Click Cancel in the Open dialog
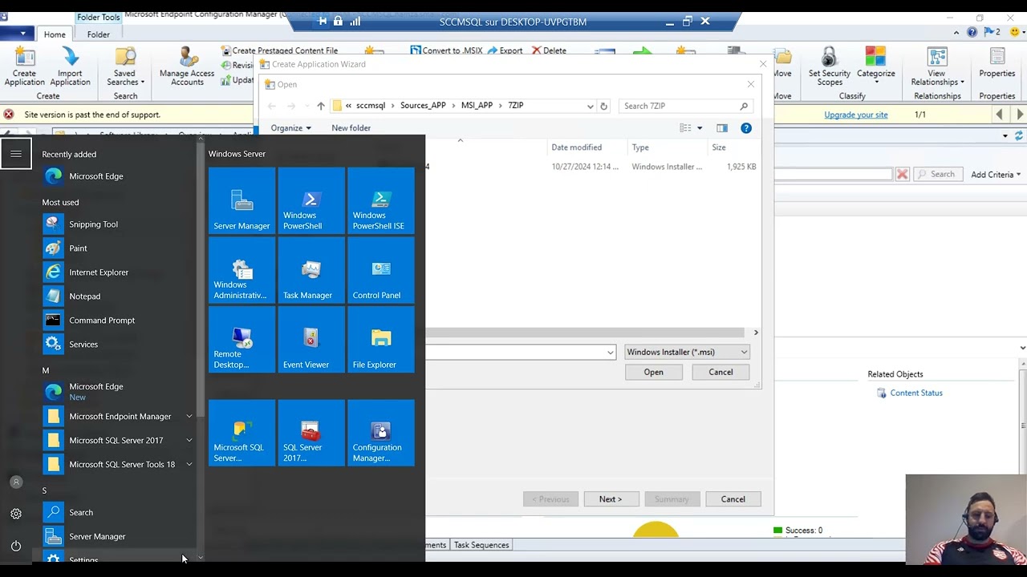This screenshot has width=1027, height=577. 721,372
